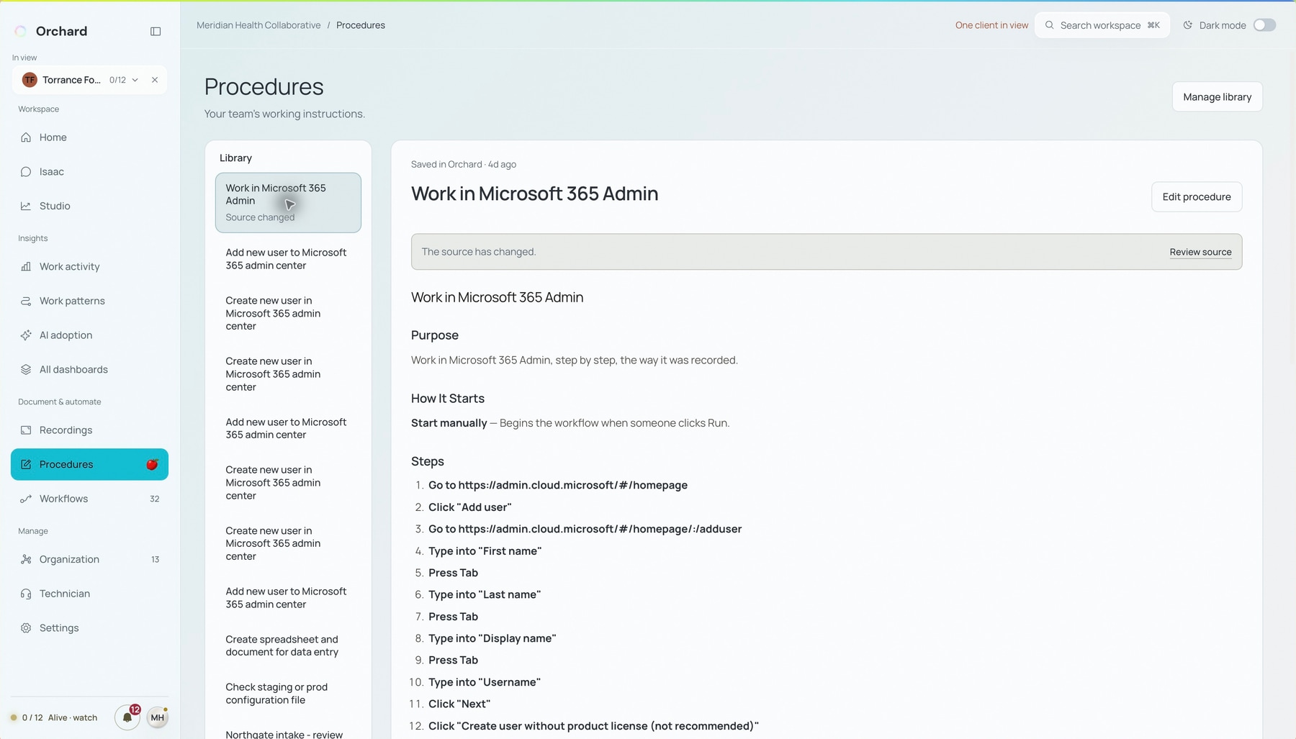Click the How It Starts heading

(448, 399)
